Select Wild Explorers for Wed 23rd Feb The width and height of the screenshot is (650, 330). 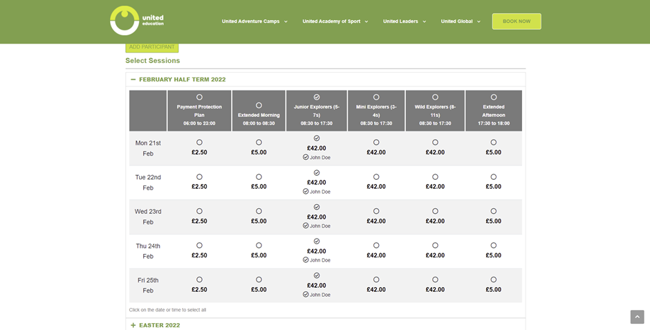435,211
